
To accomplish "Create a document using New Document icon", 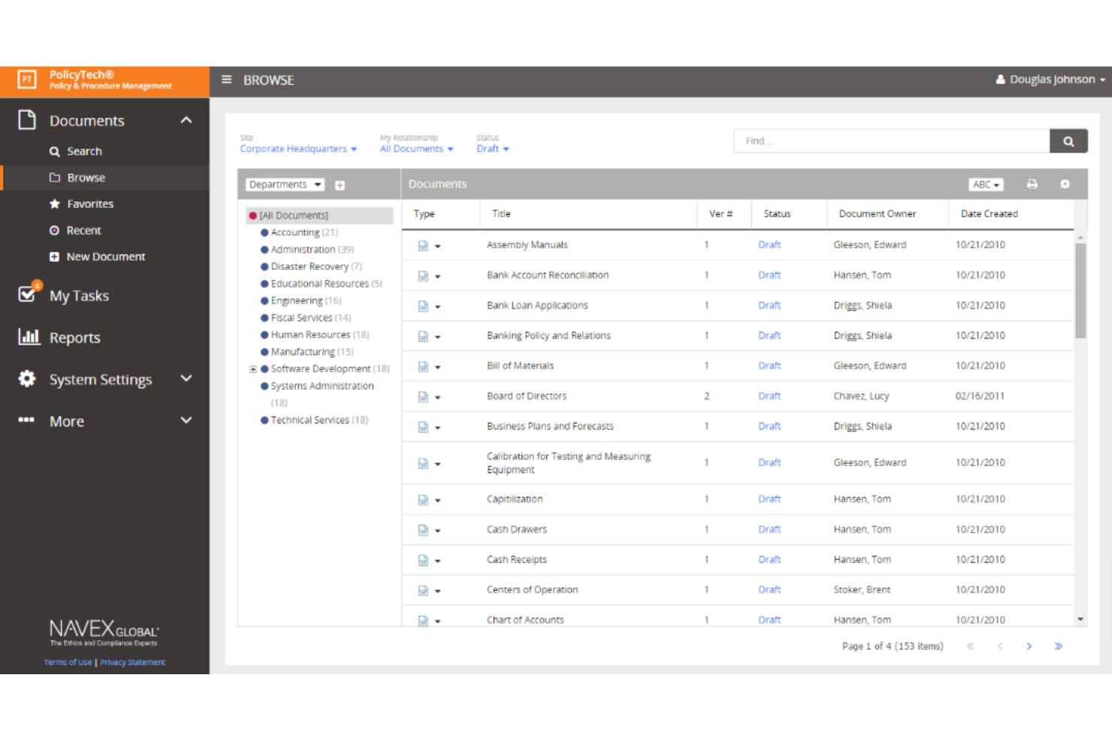I will point(54,256).
